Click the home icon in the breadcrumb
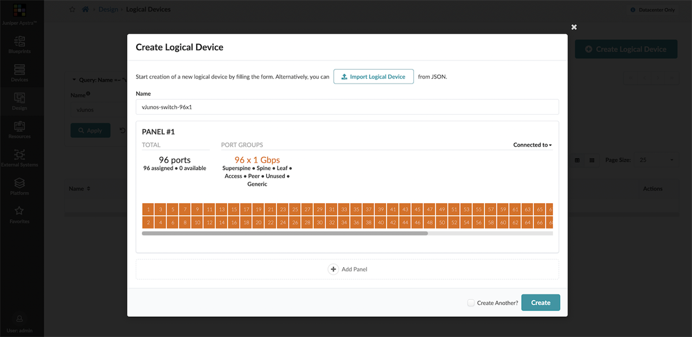This screenshot has width=692, height=337. pos(86,9)
